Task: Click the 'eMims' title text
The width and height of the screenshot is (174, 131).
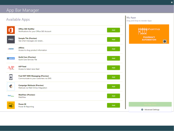Action: (21, 48)
